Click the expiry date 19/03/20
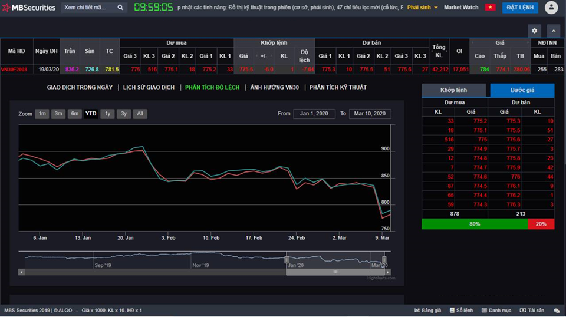Image resolution: width=566 pixels, height=317 pixels. point(48,70)
